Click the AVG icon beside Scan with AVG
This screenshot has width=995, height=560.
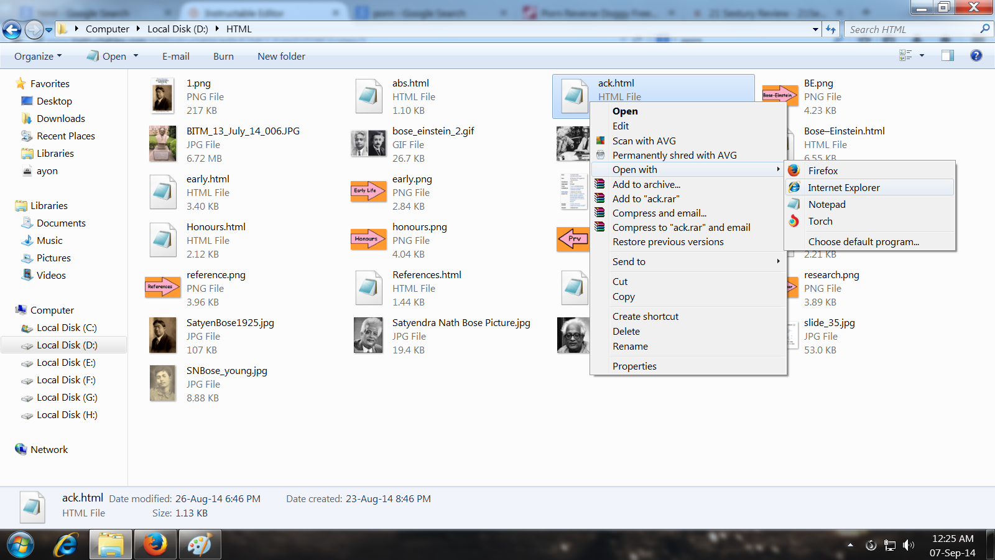coord(600,141)
